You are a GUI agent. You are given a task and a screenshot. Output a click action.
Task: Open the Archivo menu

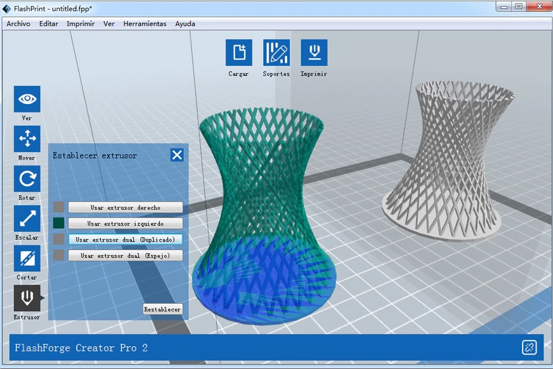tap(18, 23)
